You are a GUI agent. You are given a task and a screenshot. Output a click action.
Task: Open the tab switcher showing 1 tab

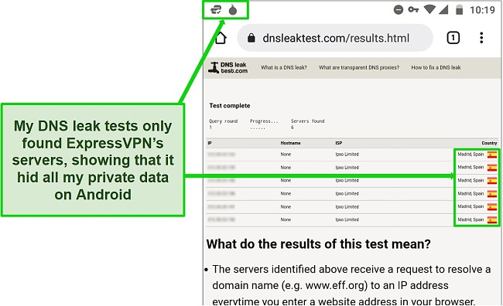[453, 38]
